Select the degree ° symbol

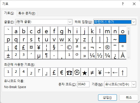(122, 47)
